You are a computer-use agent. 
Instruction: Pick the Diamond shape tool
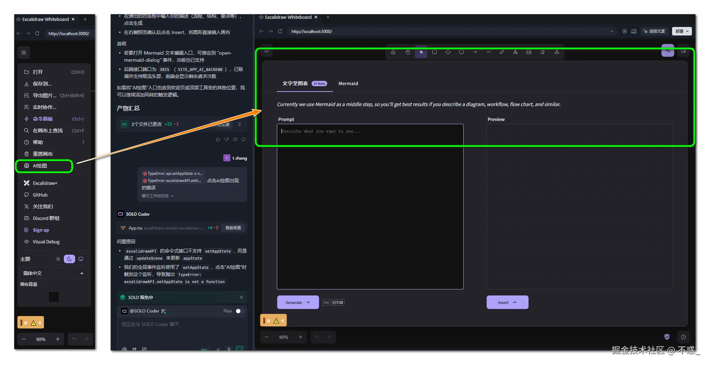[x=448, y=52]
